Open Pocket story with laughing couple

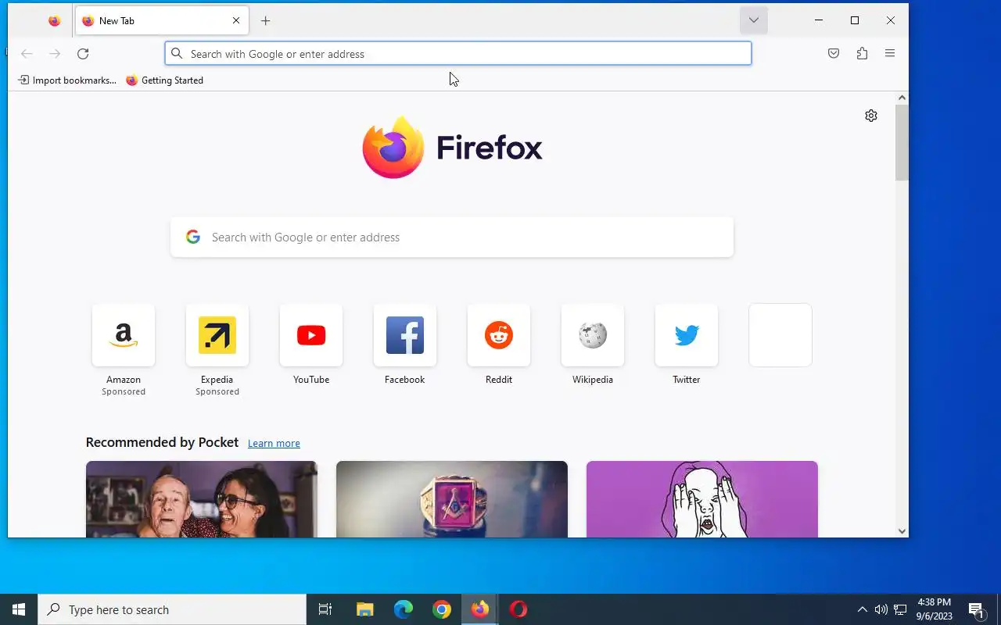(x=202, y=499)
